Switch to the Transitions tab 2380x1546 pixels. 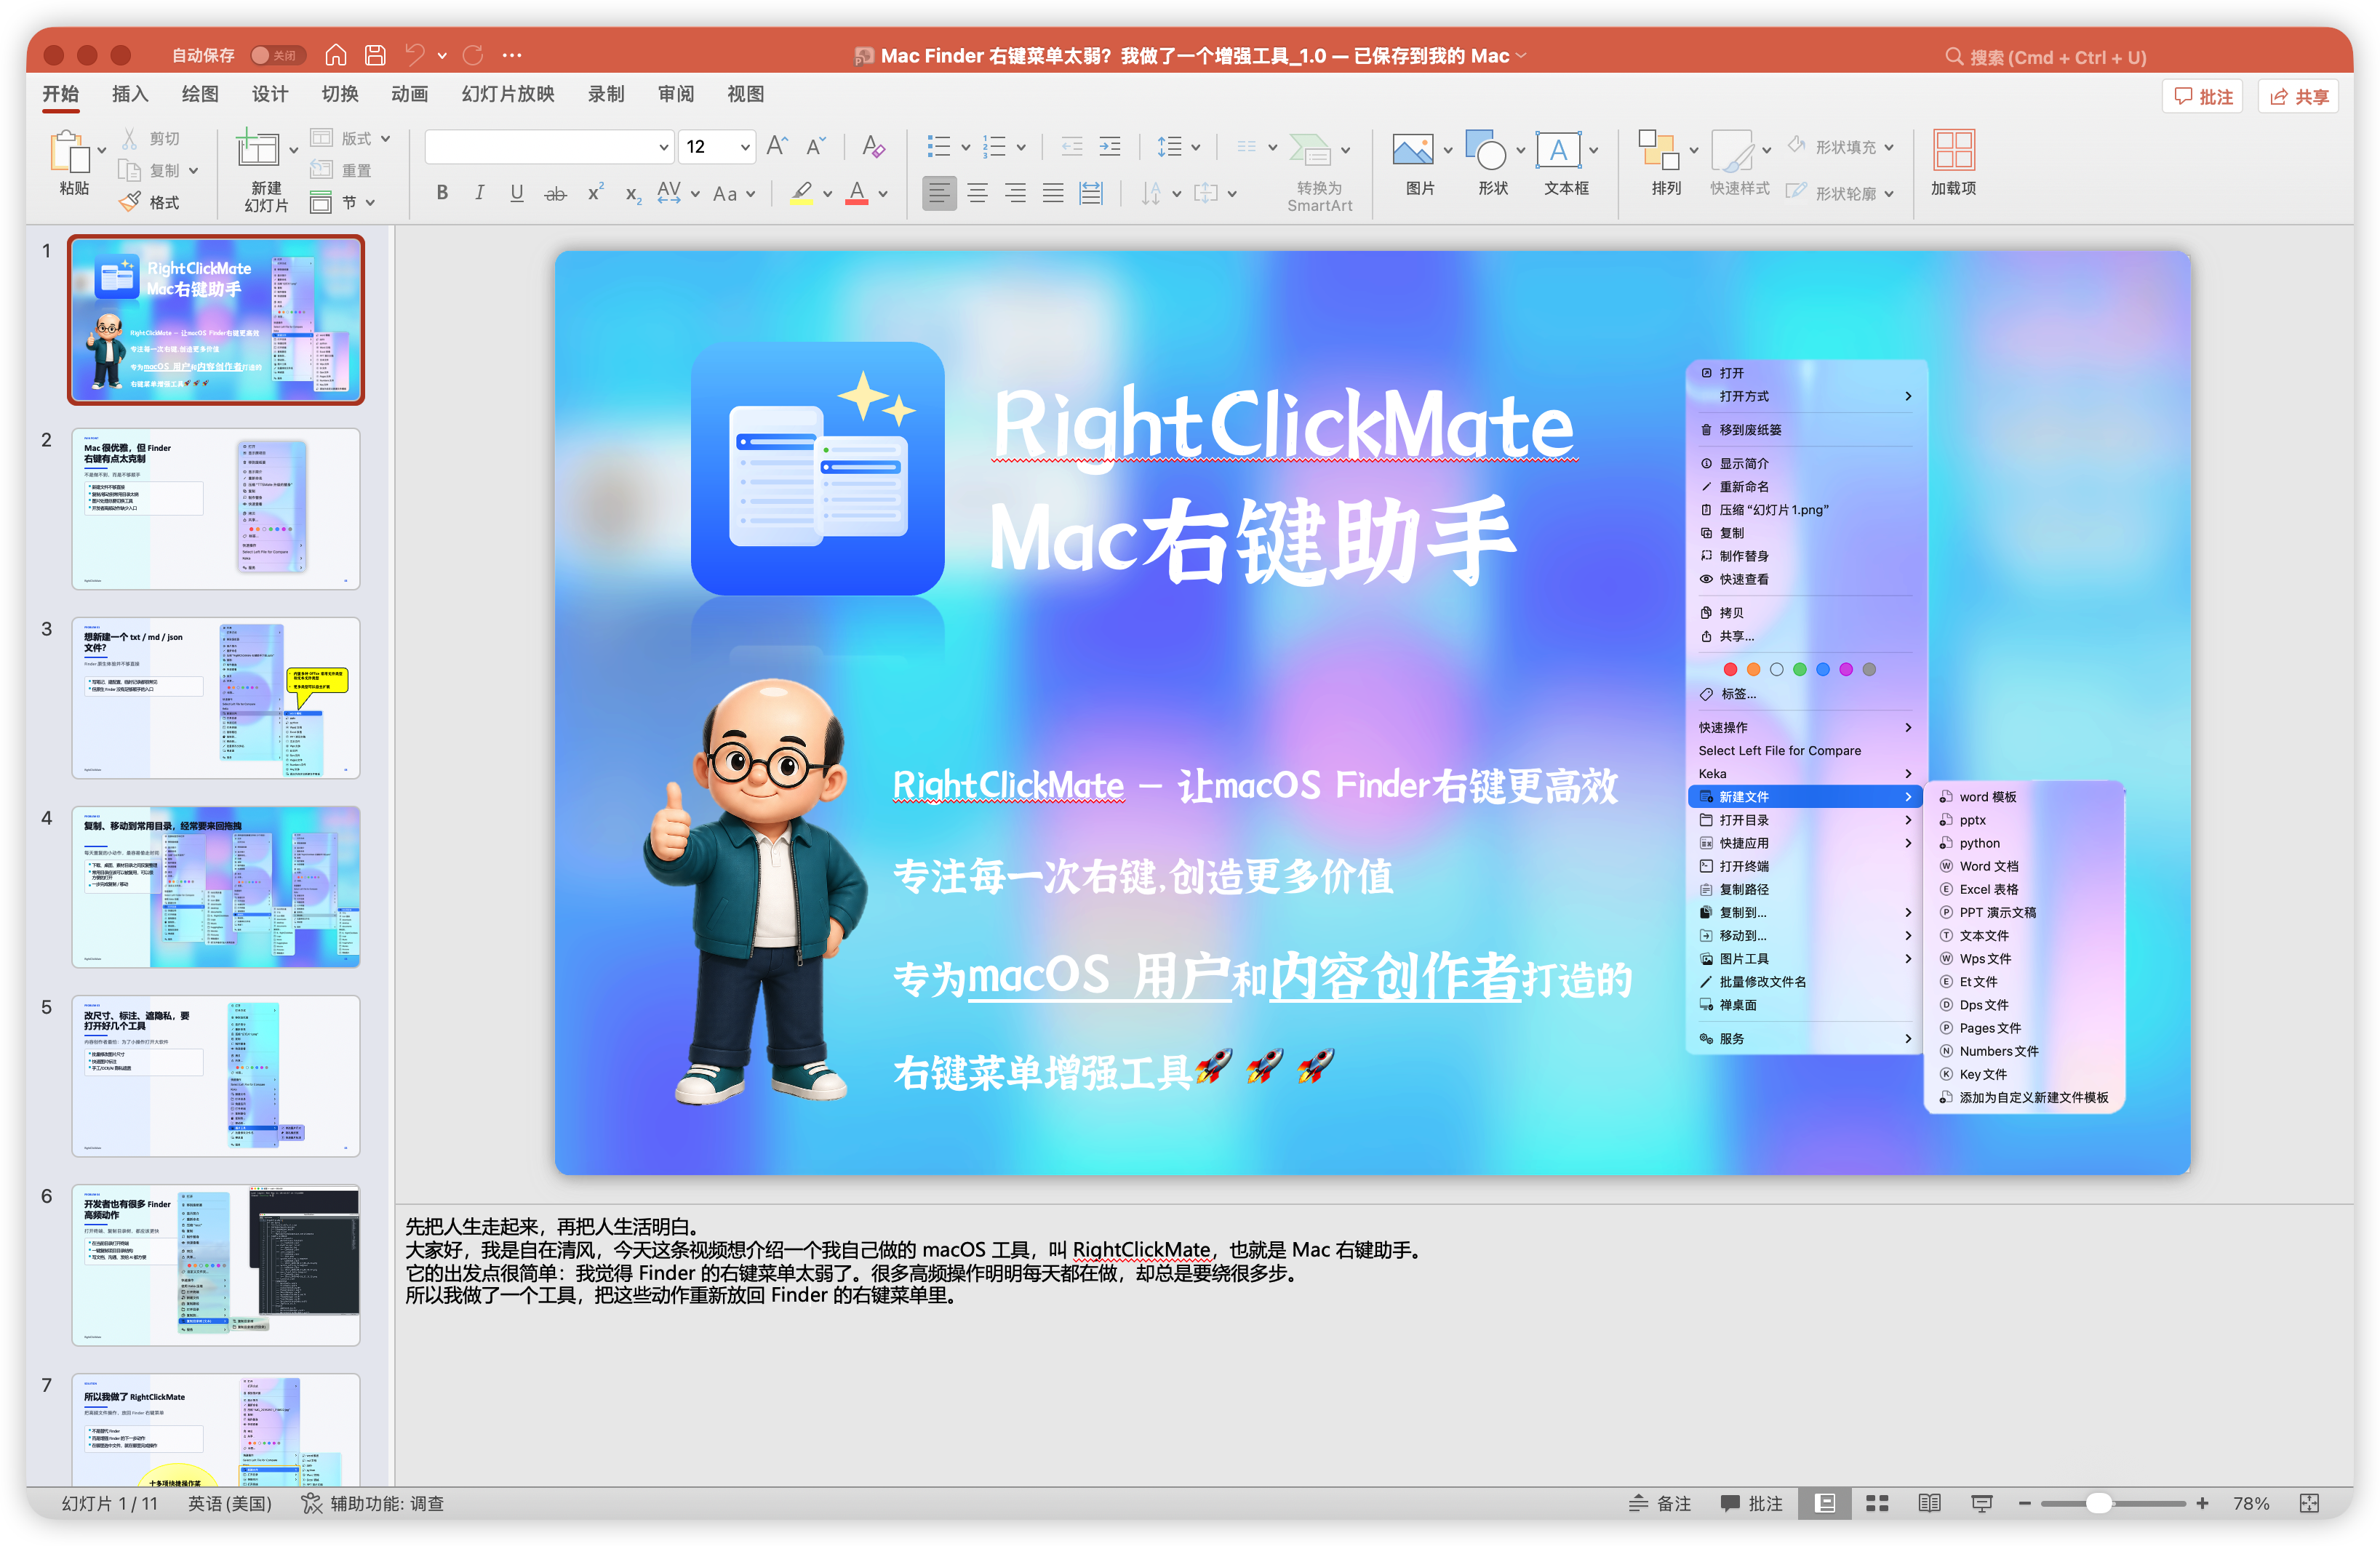pos(340,94)
